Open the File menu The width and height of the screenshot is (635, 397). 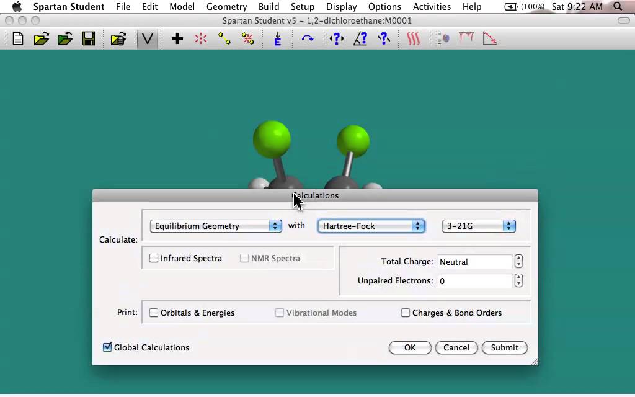pyautogui.click(x=123, y=7)
